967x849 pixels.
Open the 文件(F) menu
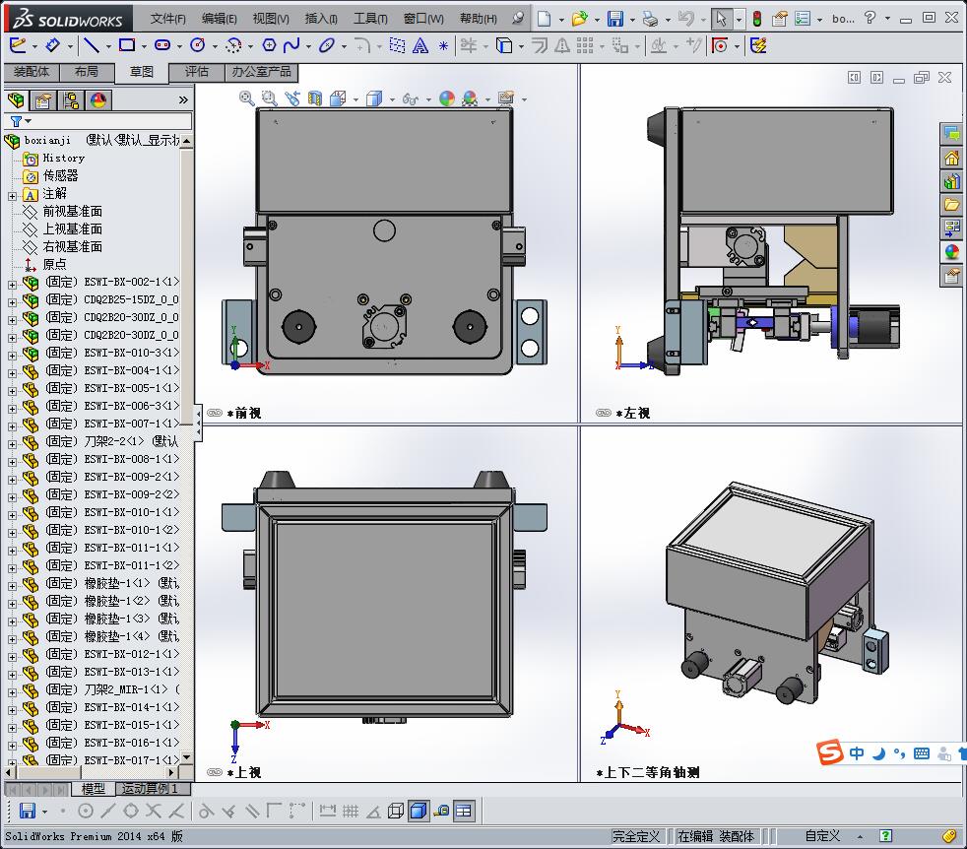tap(167, 19)
